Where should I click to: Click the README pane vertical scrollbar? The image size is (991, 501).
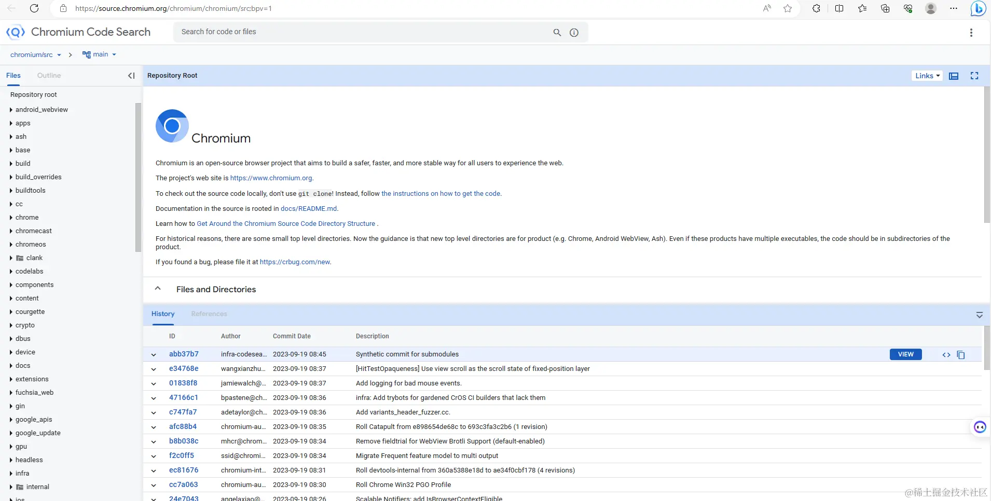coord(987,154)
